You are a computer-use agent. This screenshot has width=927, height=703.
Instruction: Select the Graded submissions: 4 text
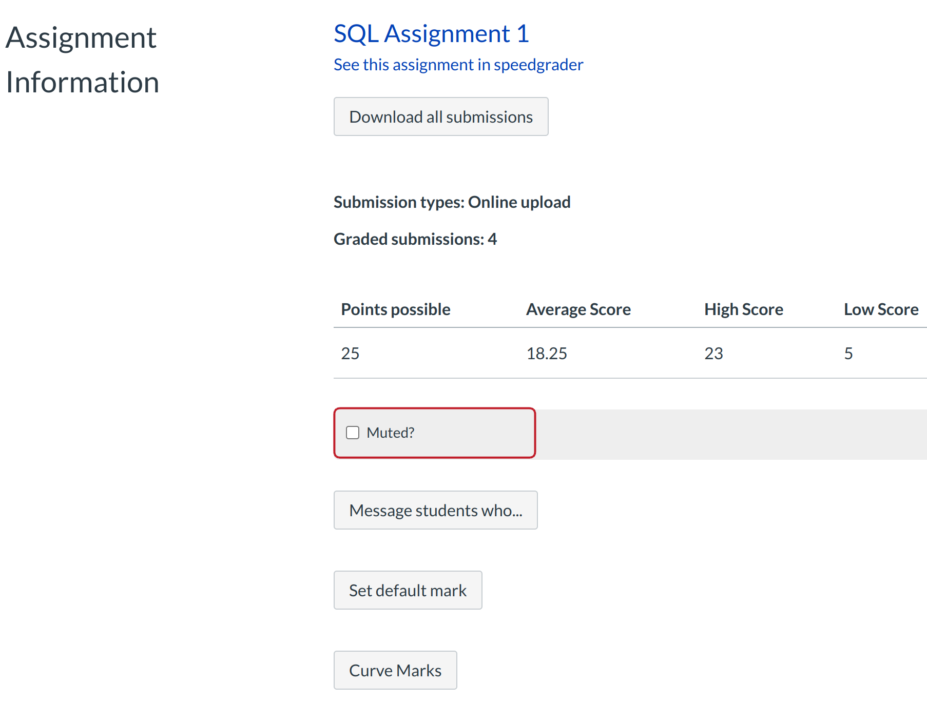tap(415, 239)
